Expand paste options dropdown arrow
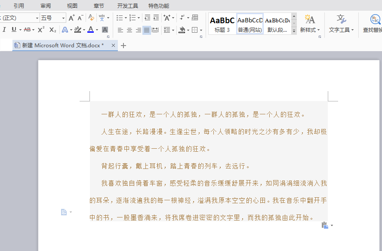 click(332, 226)
